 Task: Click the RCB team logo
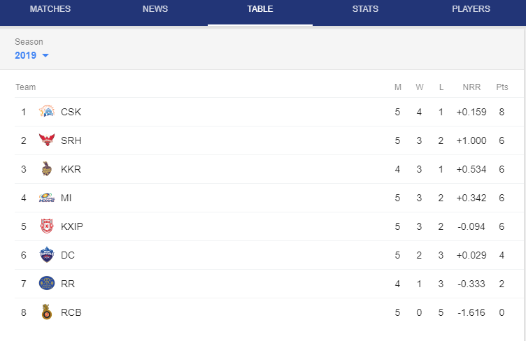pos(47,312)
